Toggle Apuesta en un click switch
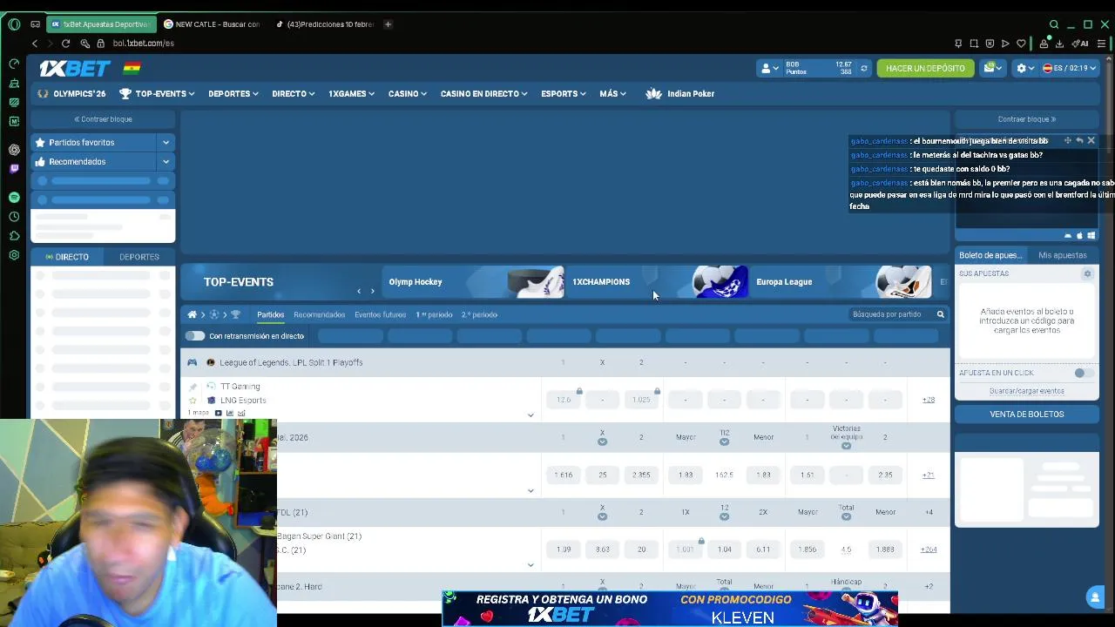This screenshot has width=1115, height=627. pos(1083,373)
